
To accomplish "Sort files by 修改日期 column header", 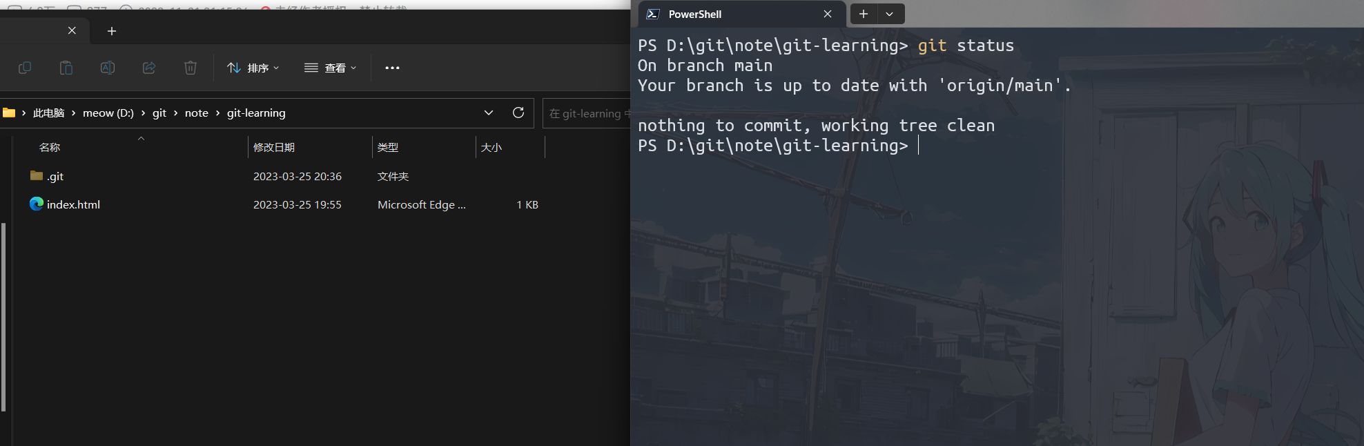I will pyautogui.click(x=274, y=147).
